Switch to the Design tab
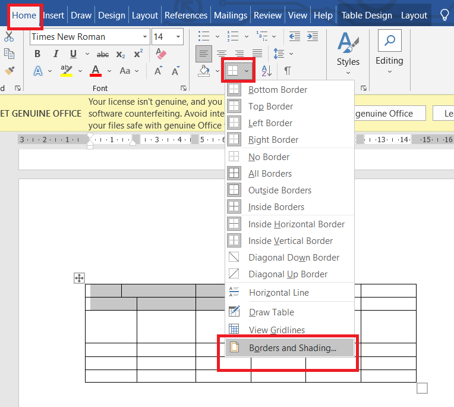 click(112, 15)
